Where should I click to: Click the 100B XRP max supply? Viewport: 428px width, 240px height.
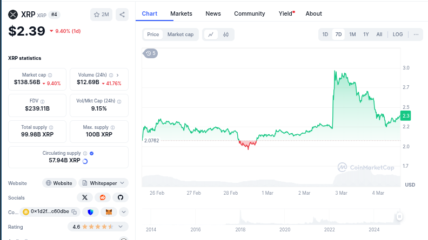coord(99,135)
